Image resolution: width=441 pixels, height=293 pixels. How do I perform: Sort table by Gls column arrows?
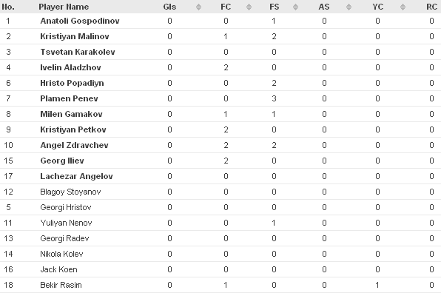[198, 7]
